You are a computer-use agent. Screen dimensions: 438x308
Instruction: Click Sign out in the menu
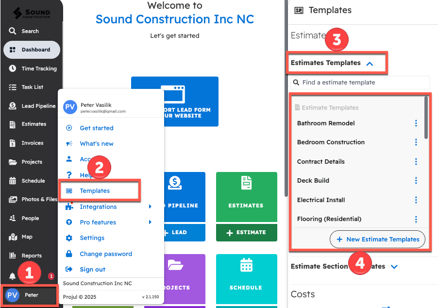pos(92,269)
